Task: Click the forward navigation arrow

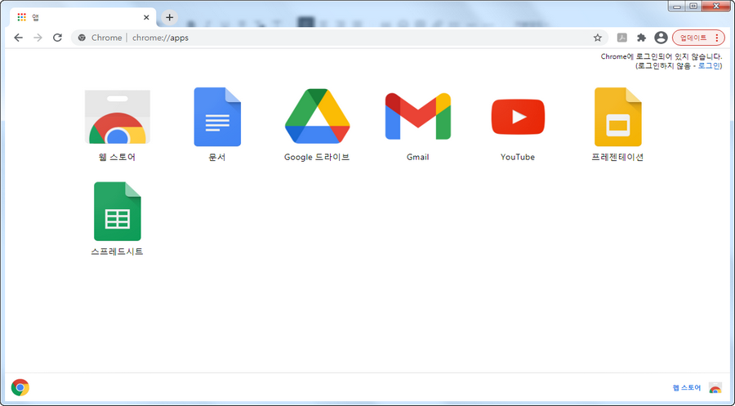Action: click(x=38, y=38)
